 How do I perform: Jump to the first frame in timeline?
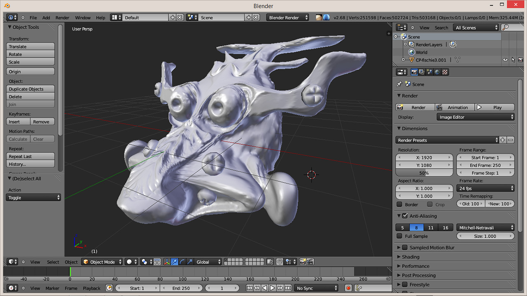[x=250, y=288]
